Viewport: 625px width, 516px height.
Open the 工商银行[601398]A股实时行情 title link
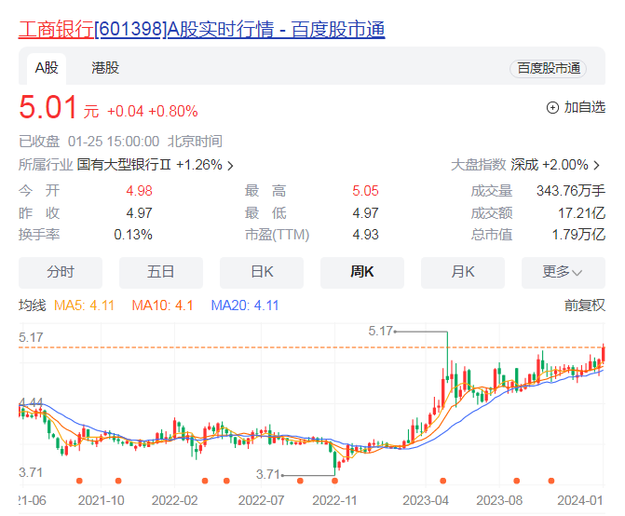(202, 30)
